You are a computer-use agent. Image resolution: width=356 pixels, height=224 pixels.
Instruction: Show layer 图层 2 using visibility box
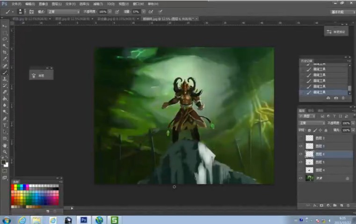(301, 138)
